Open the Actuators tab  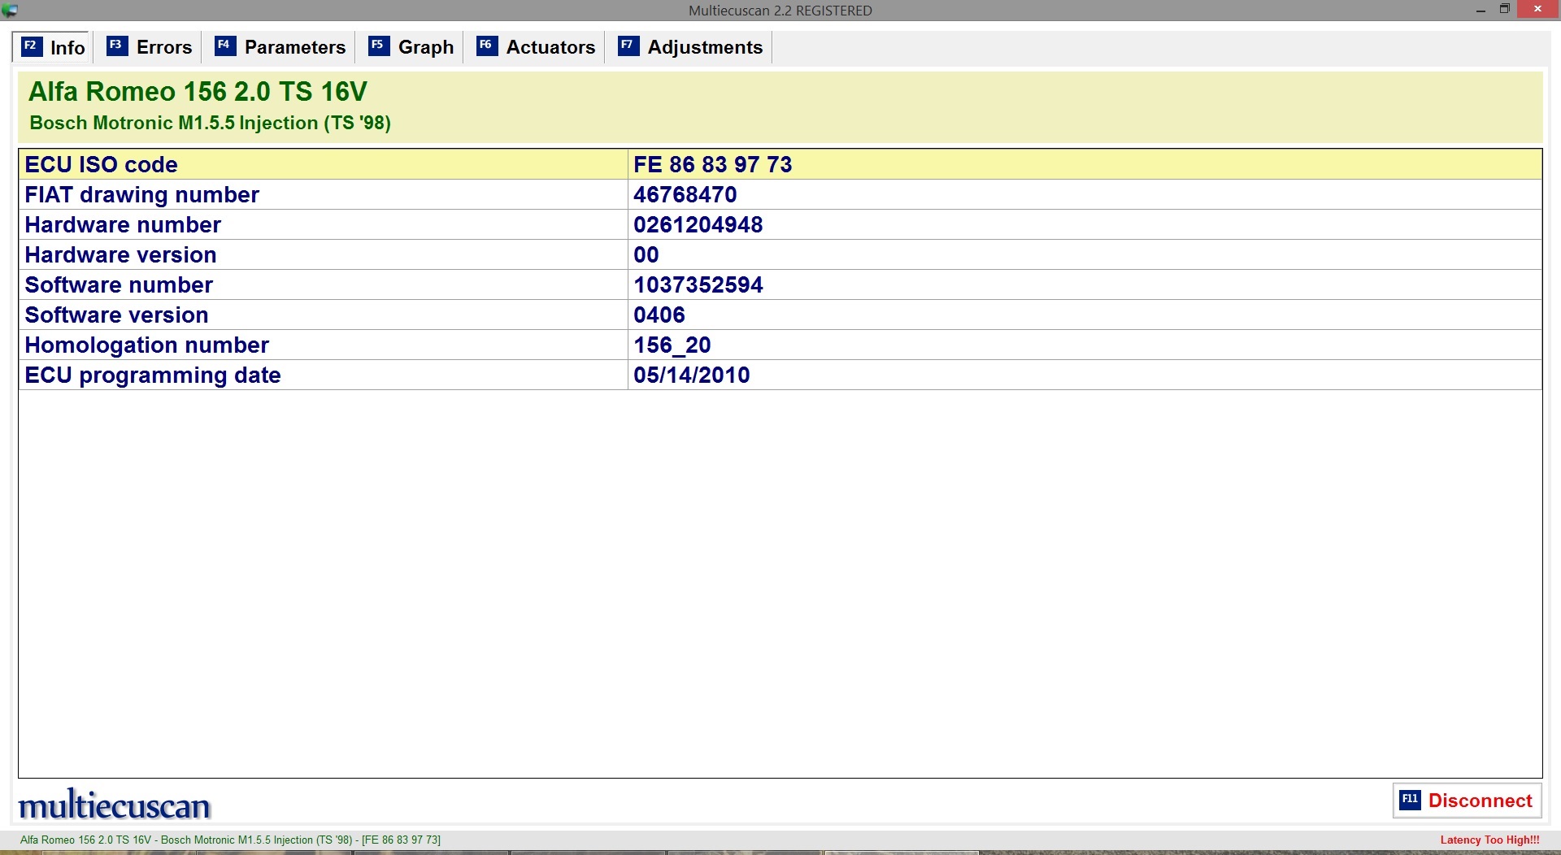click(550, 47)
